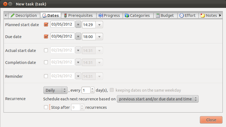Click the Stop after count field

pos(76,107)
